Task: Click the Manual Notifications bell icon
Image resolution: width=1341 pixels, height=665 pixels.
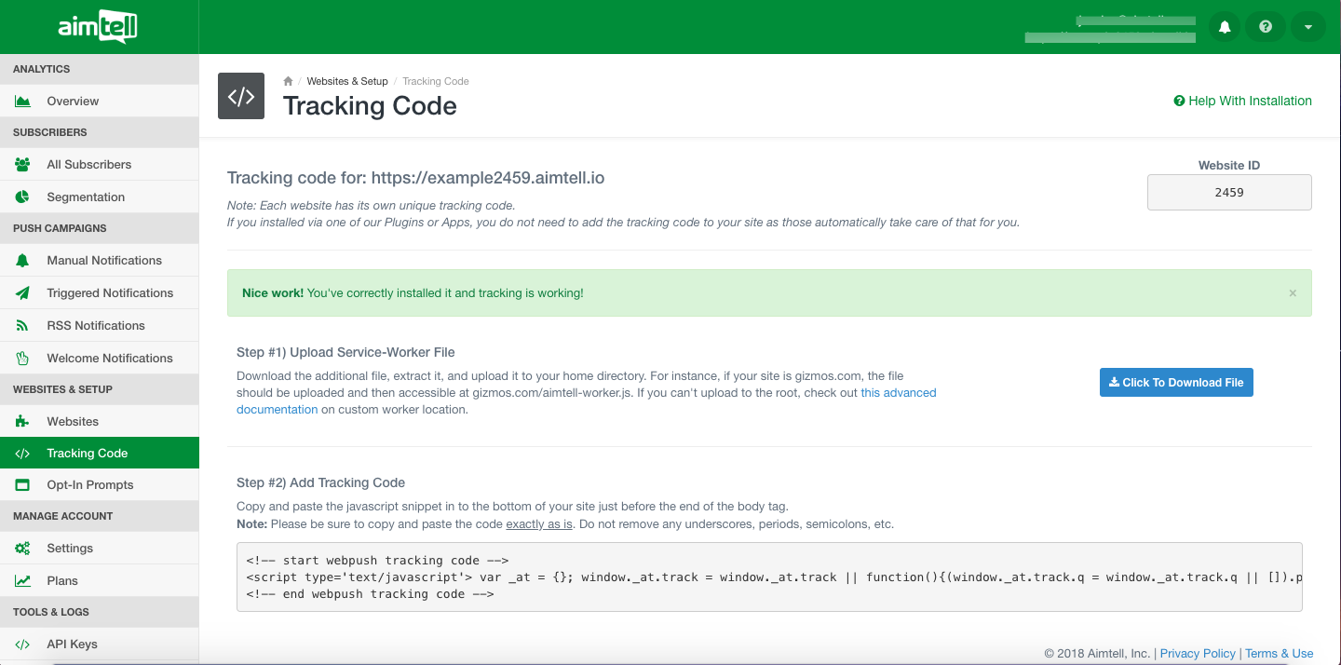Action: point(23,261)
